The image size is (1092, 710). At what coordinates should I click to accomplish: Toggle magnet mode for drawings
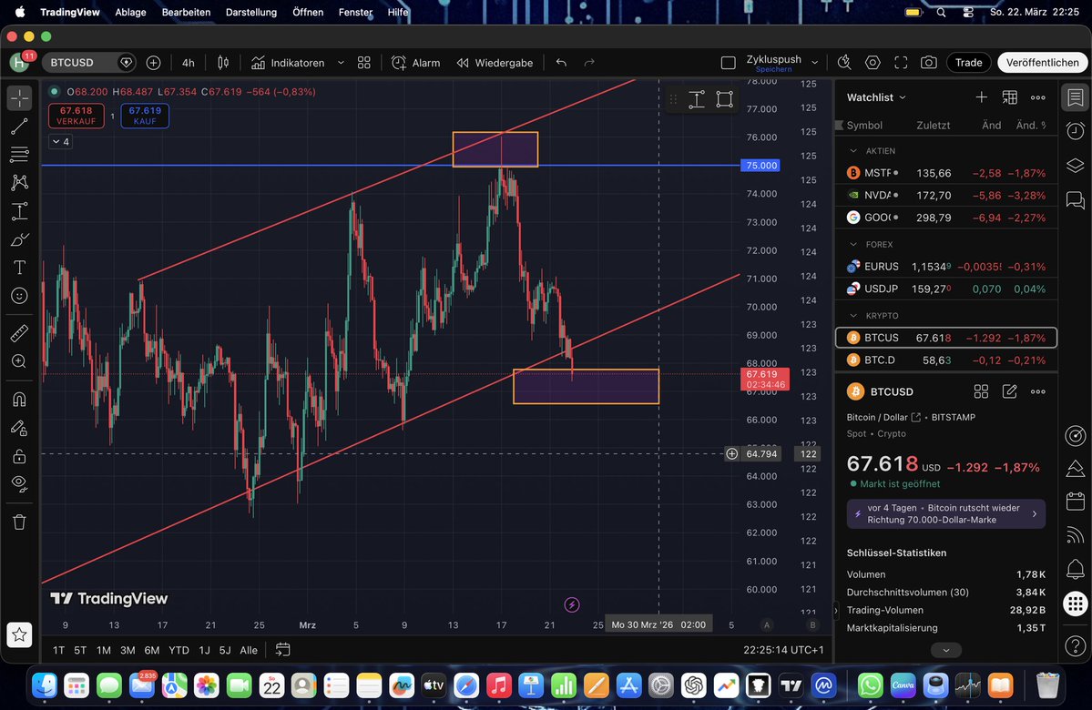coord(19,399)
